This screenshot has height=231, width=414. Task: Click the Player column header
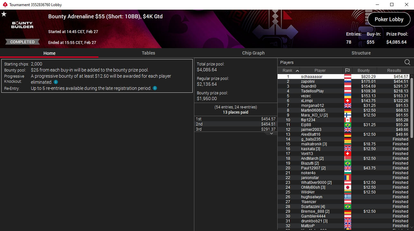point(320,71)
